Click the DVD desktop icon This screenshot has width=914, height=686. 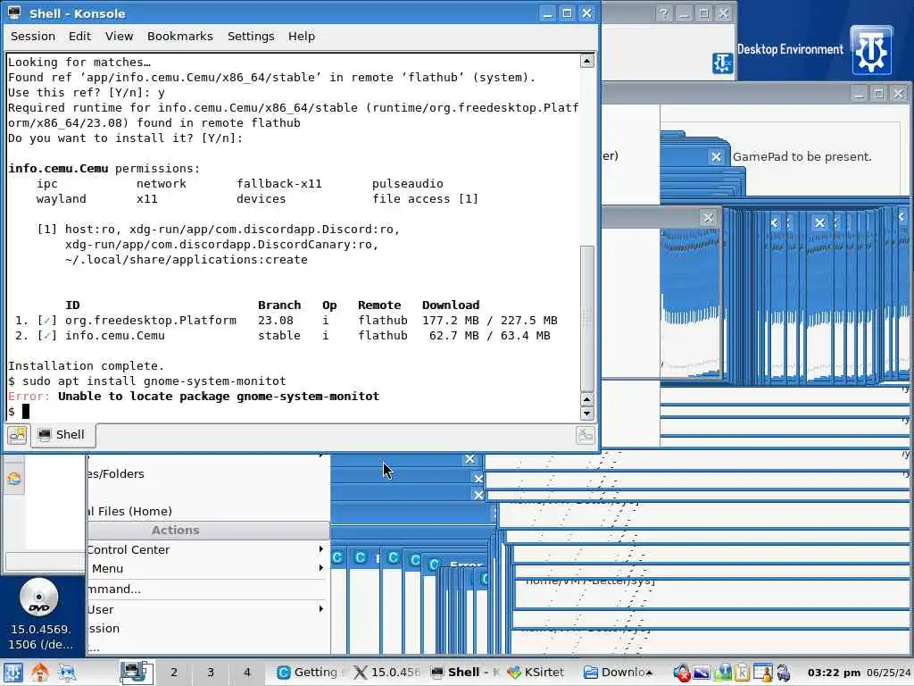pos(39,598)
